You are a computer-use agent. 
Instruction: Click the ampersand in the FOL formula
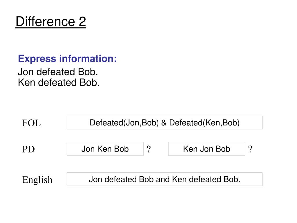coord(164,123)
